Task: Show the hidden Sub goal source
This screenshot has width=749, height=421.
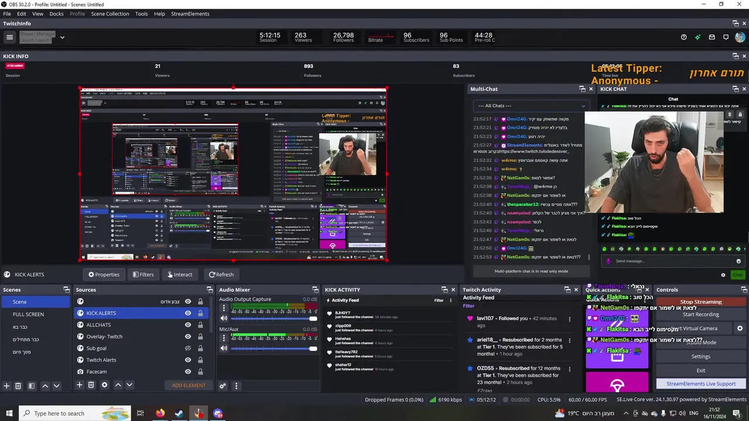Action: tap(188, 348)
